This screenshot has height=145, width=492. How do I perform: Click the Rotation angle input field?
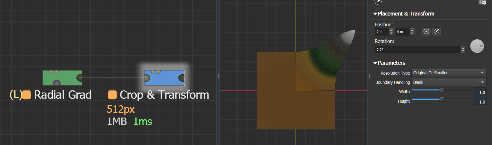[x=418, y=50]
